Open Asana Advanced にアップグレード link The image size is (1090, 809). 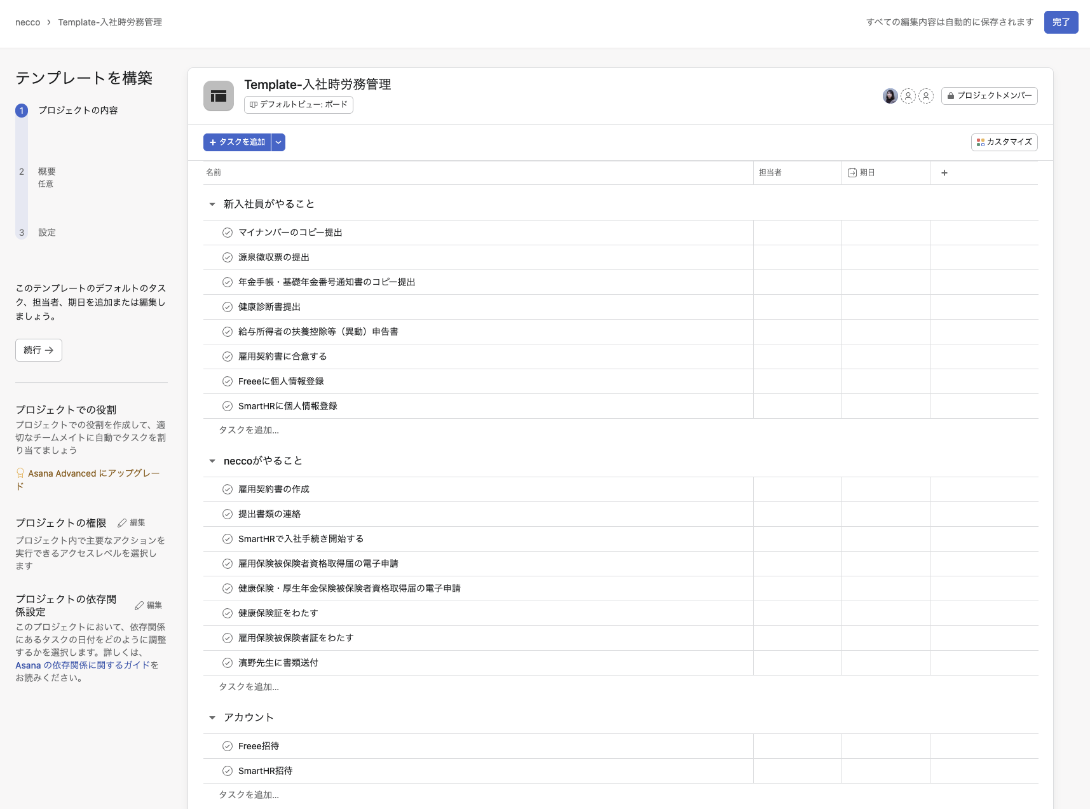(x=88, y=479)
